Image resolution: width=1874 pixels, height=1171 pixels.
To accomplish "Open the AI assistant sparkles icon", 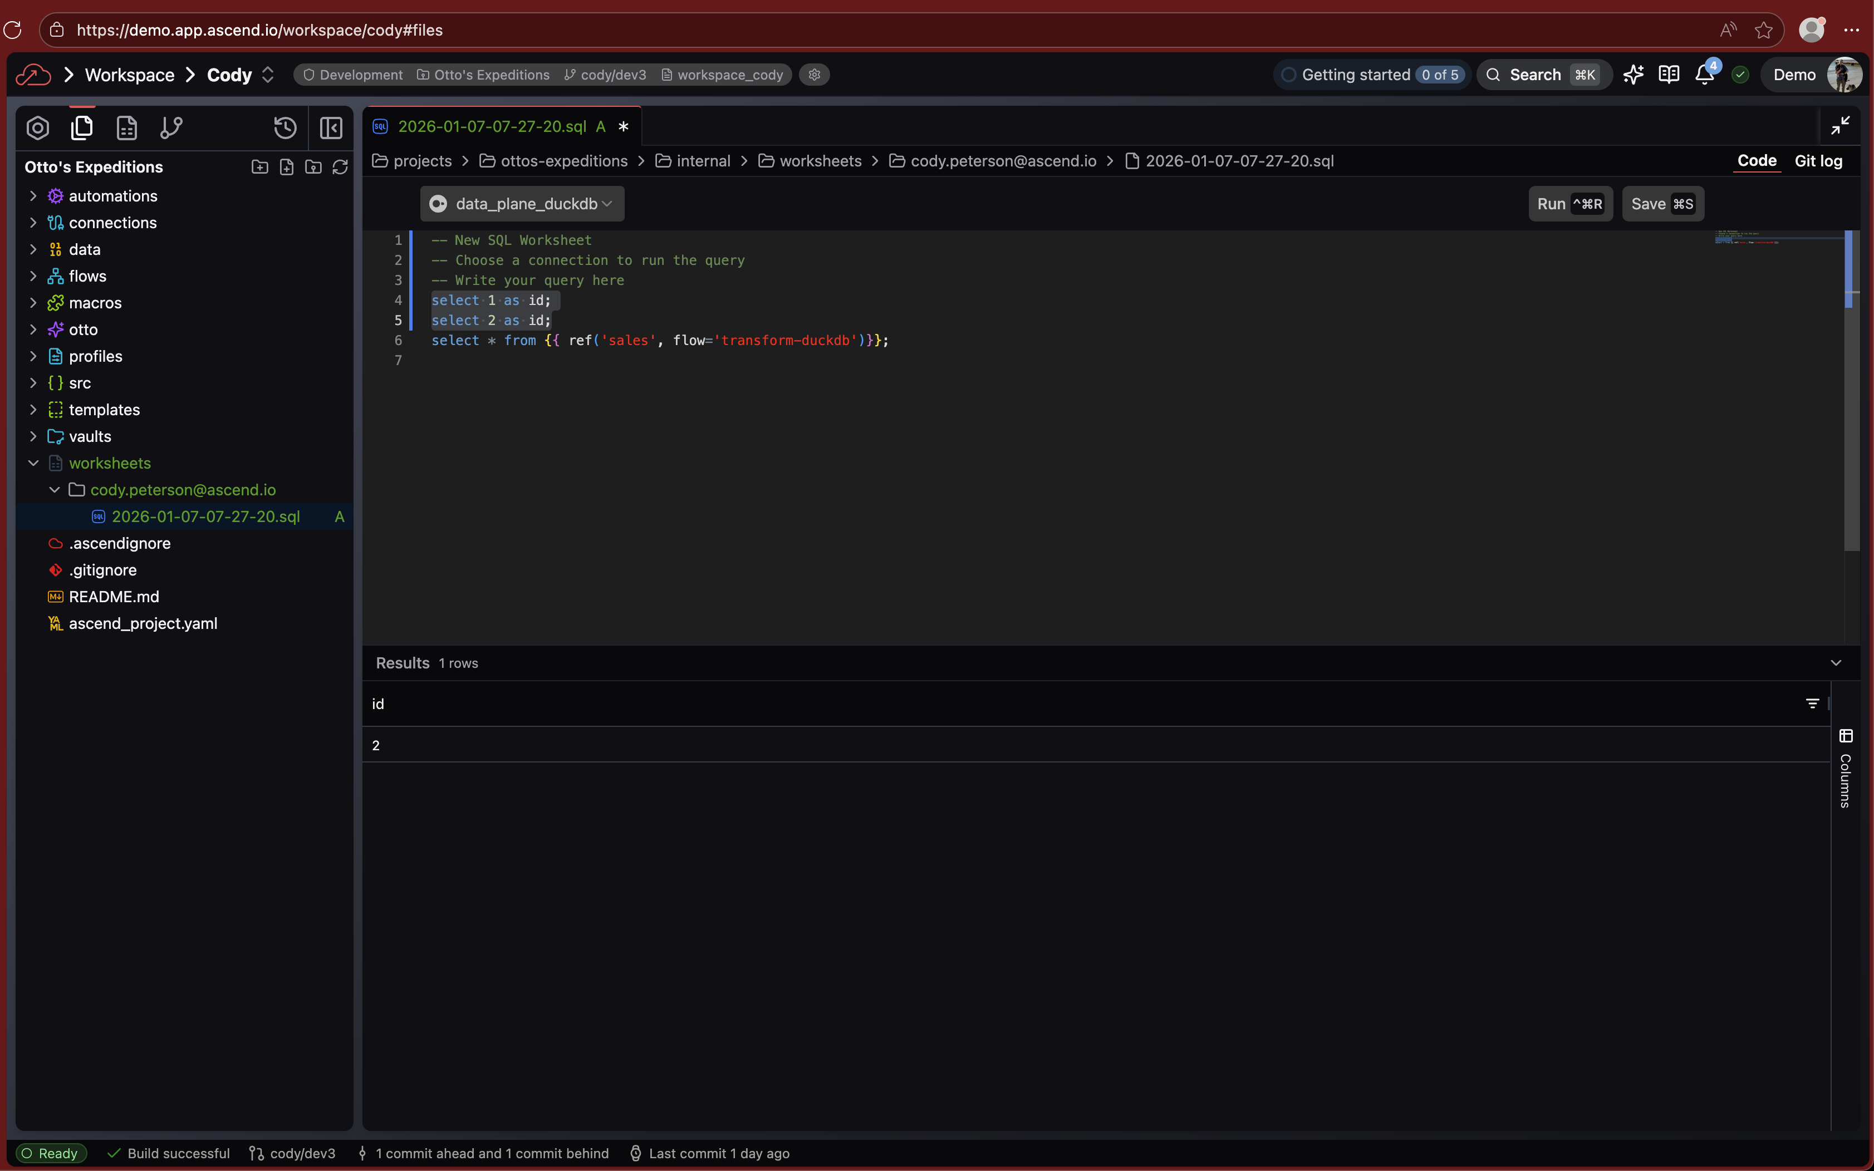I will coord(1633,75).
